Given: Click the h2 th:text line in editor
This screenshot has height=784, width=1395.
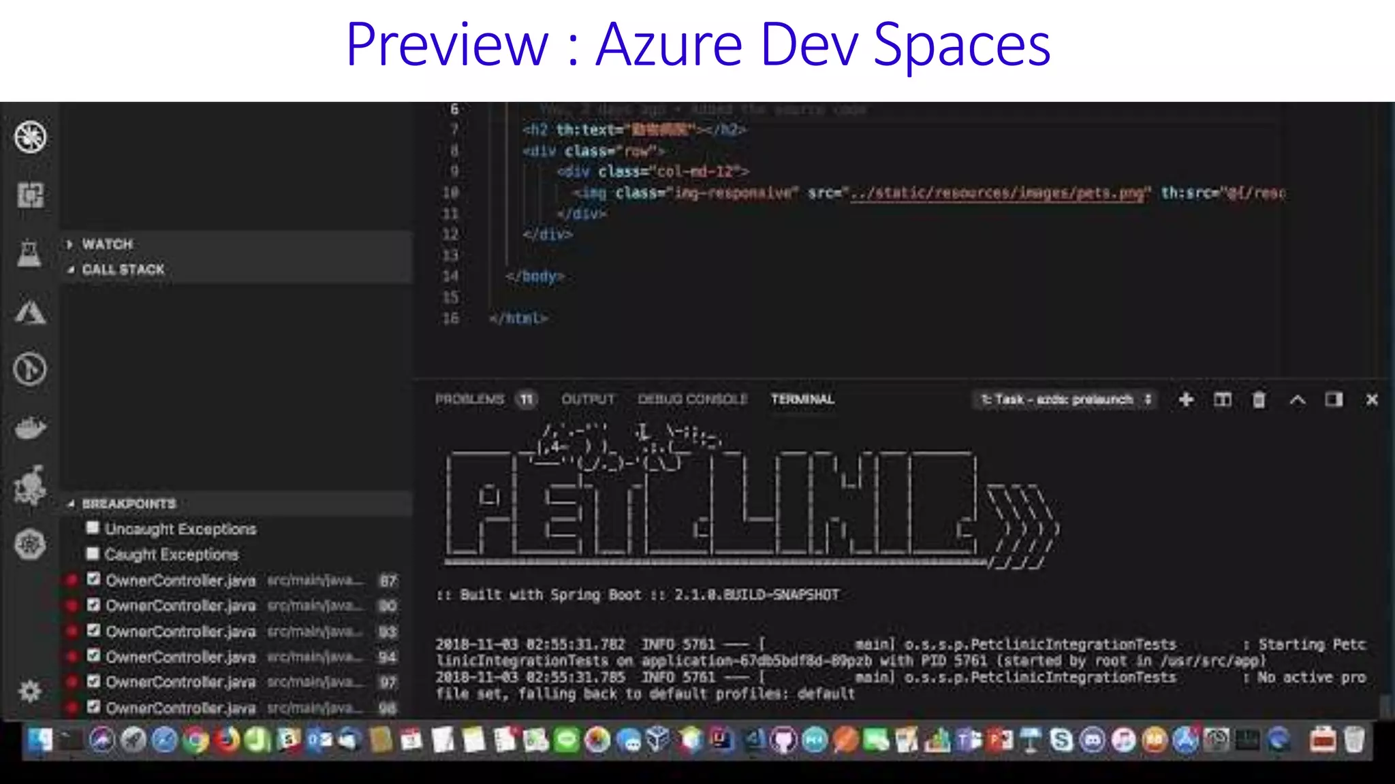Looking at the screenshot, I should [x=634, y=129].
